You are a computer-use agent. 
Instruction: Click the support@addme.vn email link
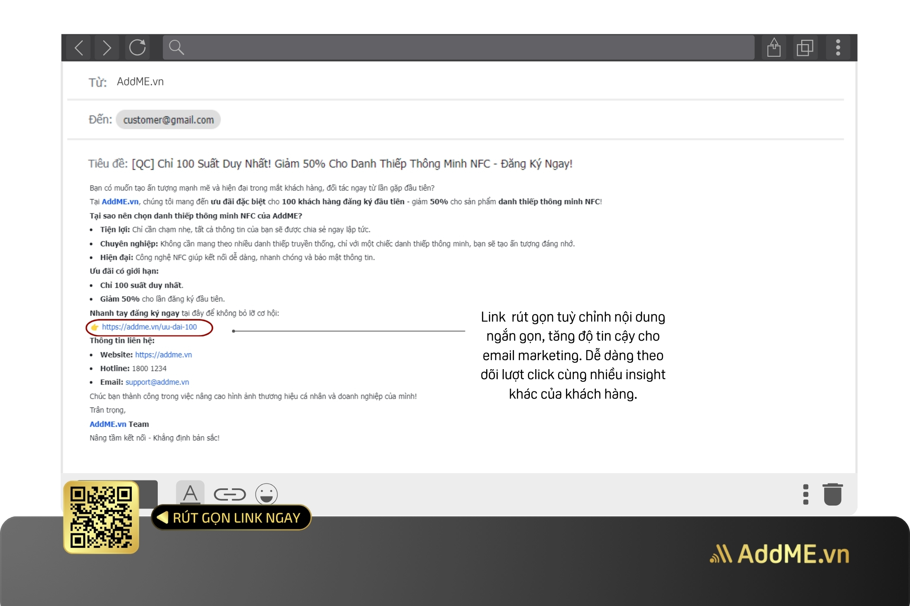coord(157,382)
